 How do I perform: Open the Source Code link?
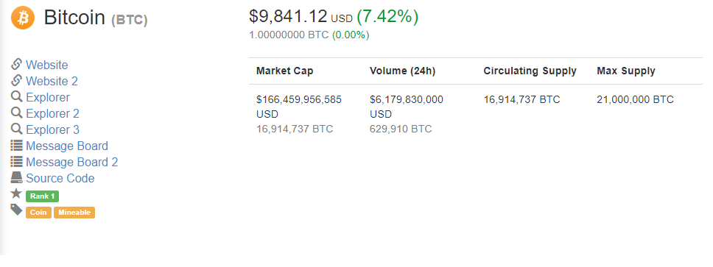(60, 179)
